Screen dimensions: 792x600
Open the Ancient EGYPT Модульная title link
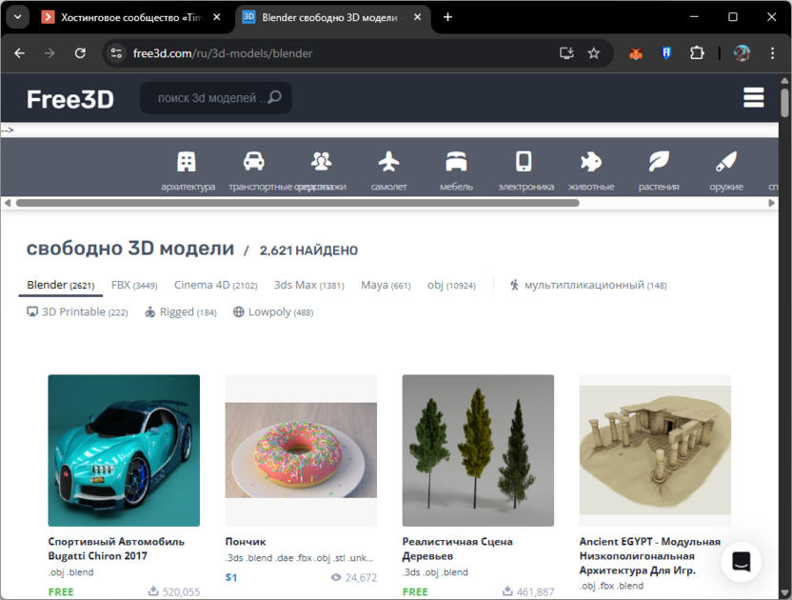(649, 555)
